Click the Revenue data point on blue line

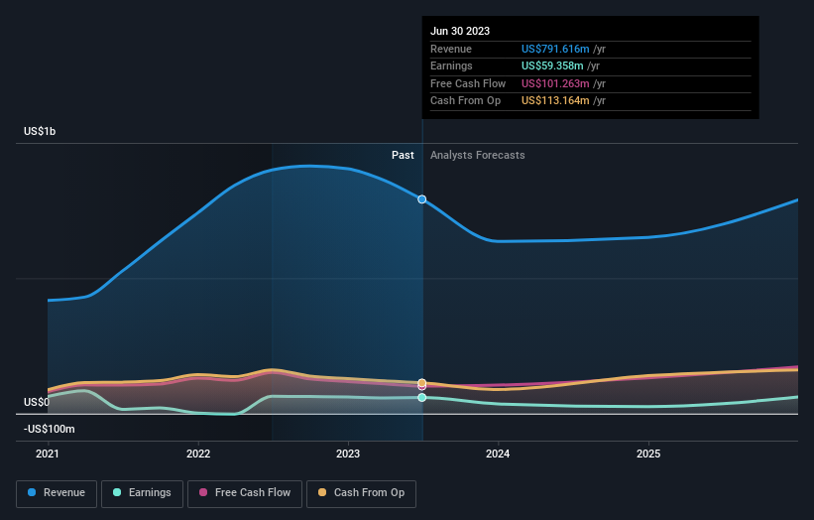pos(422,199)
